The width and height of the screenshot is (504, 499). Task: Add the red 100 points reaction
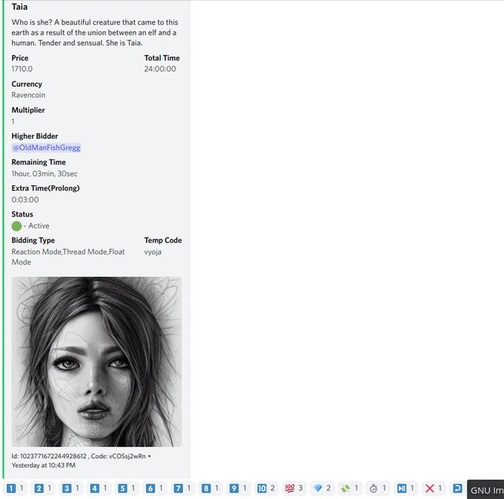[x=294, y=489]
